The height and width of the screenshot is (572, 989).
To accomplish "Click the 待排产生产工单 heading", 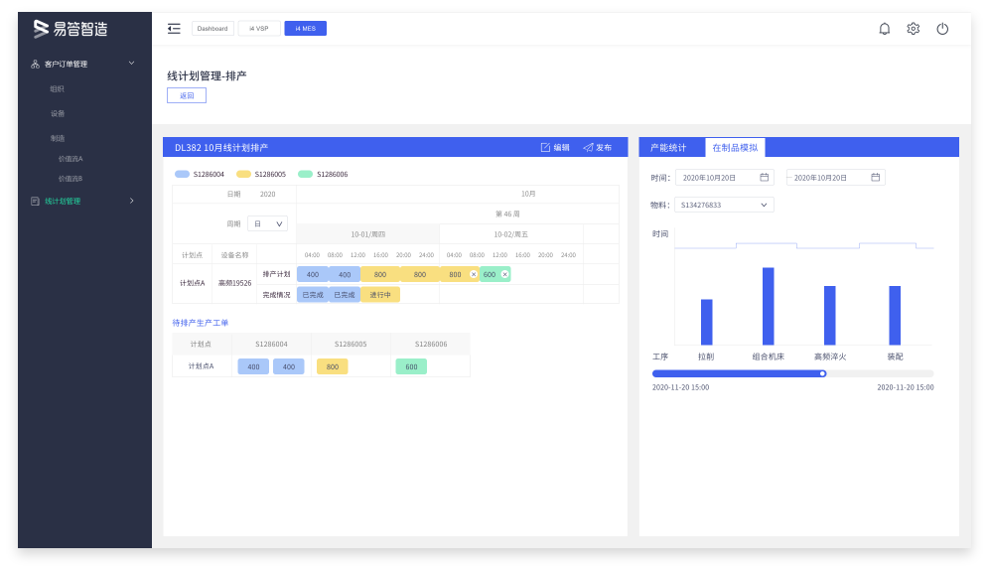I will point(200,323).
